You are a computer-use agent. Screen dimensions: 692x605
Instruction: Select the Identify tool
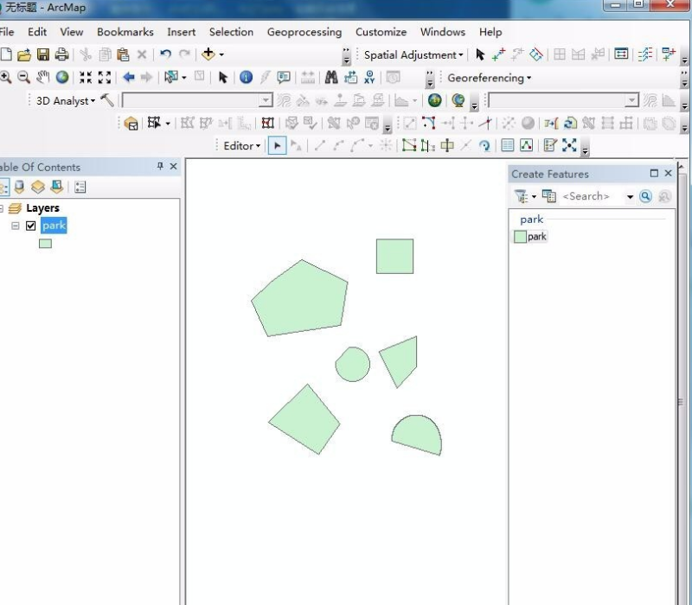click(x=246, y=78)
